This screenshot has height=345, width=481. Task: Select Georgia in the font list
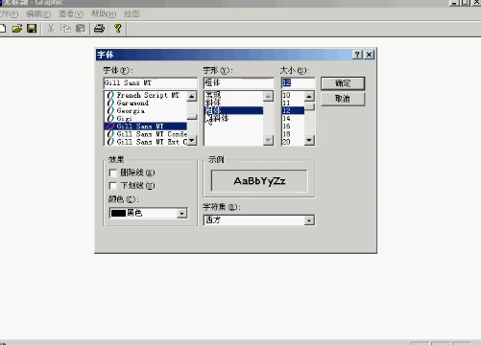(146, 110)
